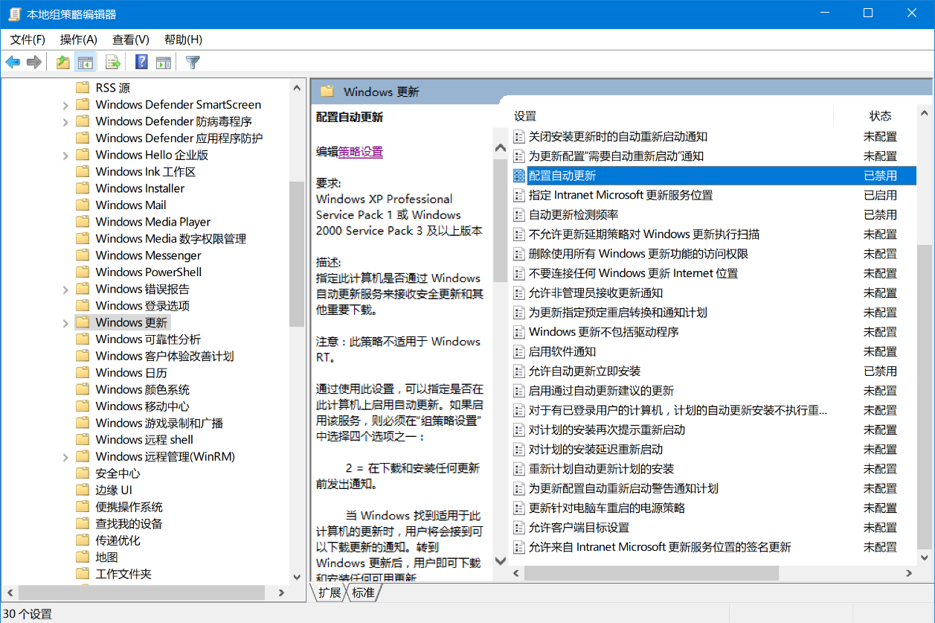Toggle the Show/Hide Console Tree icon
This screenshot has width=935, height=623.
click(86, 62)
